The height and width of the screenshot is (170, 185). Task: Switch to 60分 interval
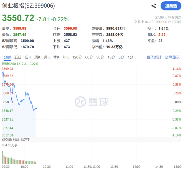(x=89, y=57)
